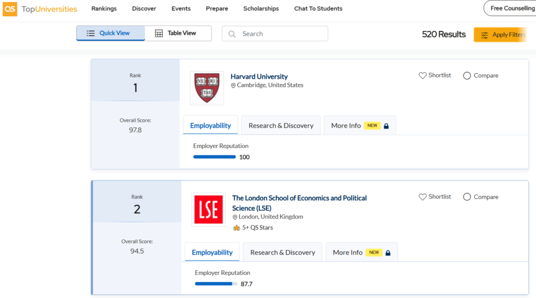Click the Harvard University crest logo
536x298 pixels.
tap(207, 88)
